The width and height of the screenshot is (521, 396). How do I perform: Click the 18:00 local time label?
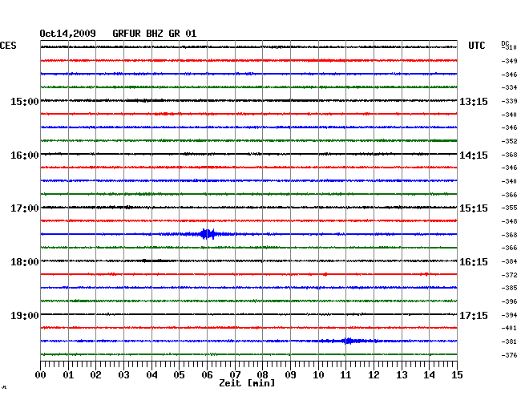tap(25, 262)
